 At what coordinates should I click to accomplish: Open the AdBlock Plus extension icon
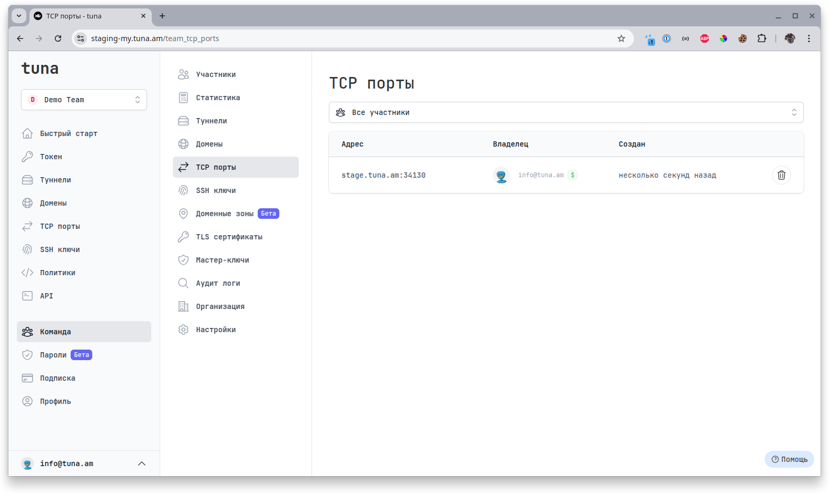click(705, 38)
